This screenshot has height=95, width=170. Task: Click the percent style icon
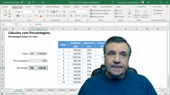point(76,16)
